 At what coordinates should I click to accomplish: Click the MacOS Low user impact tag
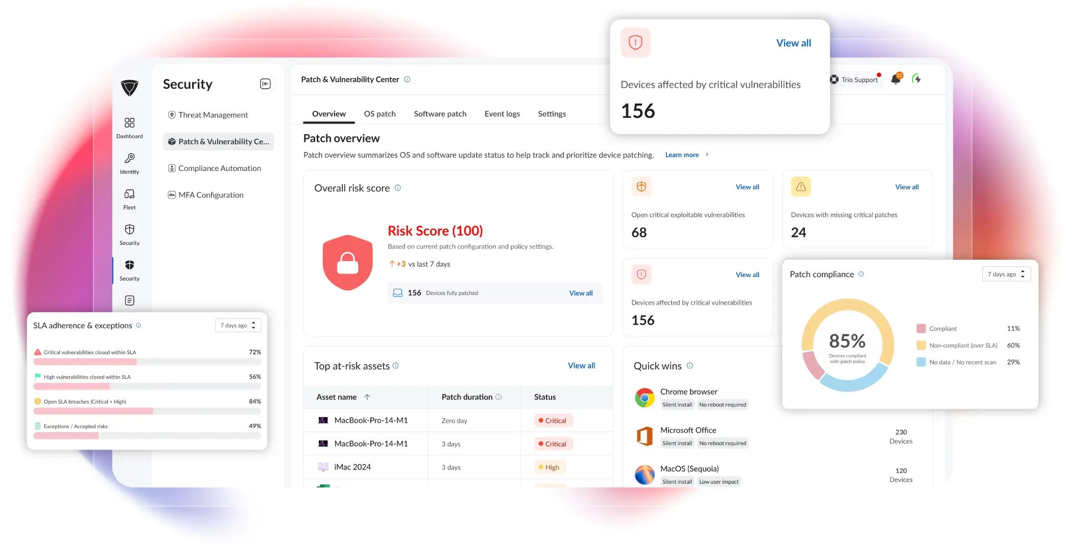719,482
